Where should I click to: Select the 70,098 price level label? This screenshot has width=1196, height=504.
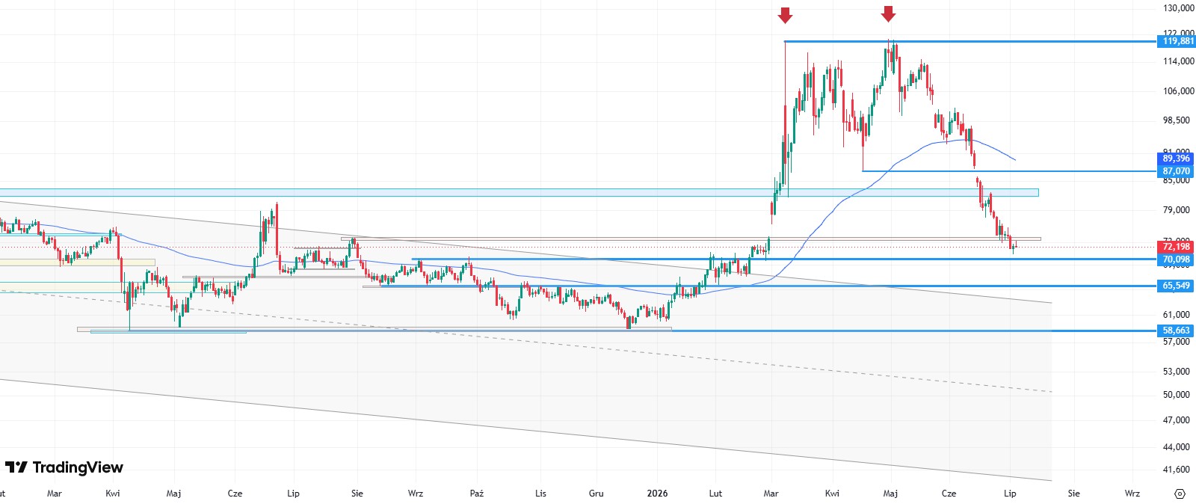point(1177,259)
